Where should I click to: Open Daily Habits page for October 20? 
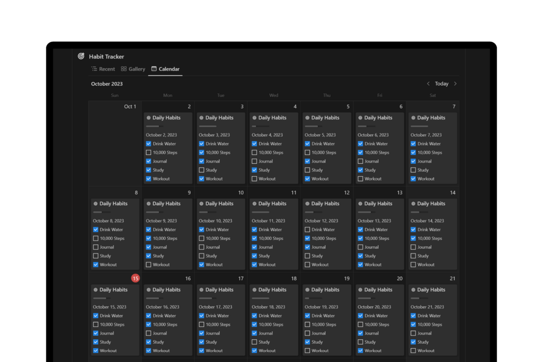coord(378,290)
